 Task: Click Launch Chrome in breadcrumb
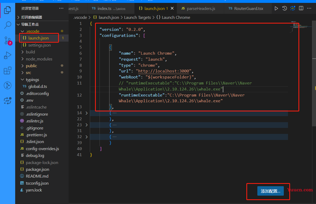173,17
